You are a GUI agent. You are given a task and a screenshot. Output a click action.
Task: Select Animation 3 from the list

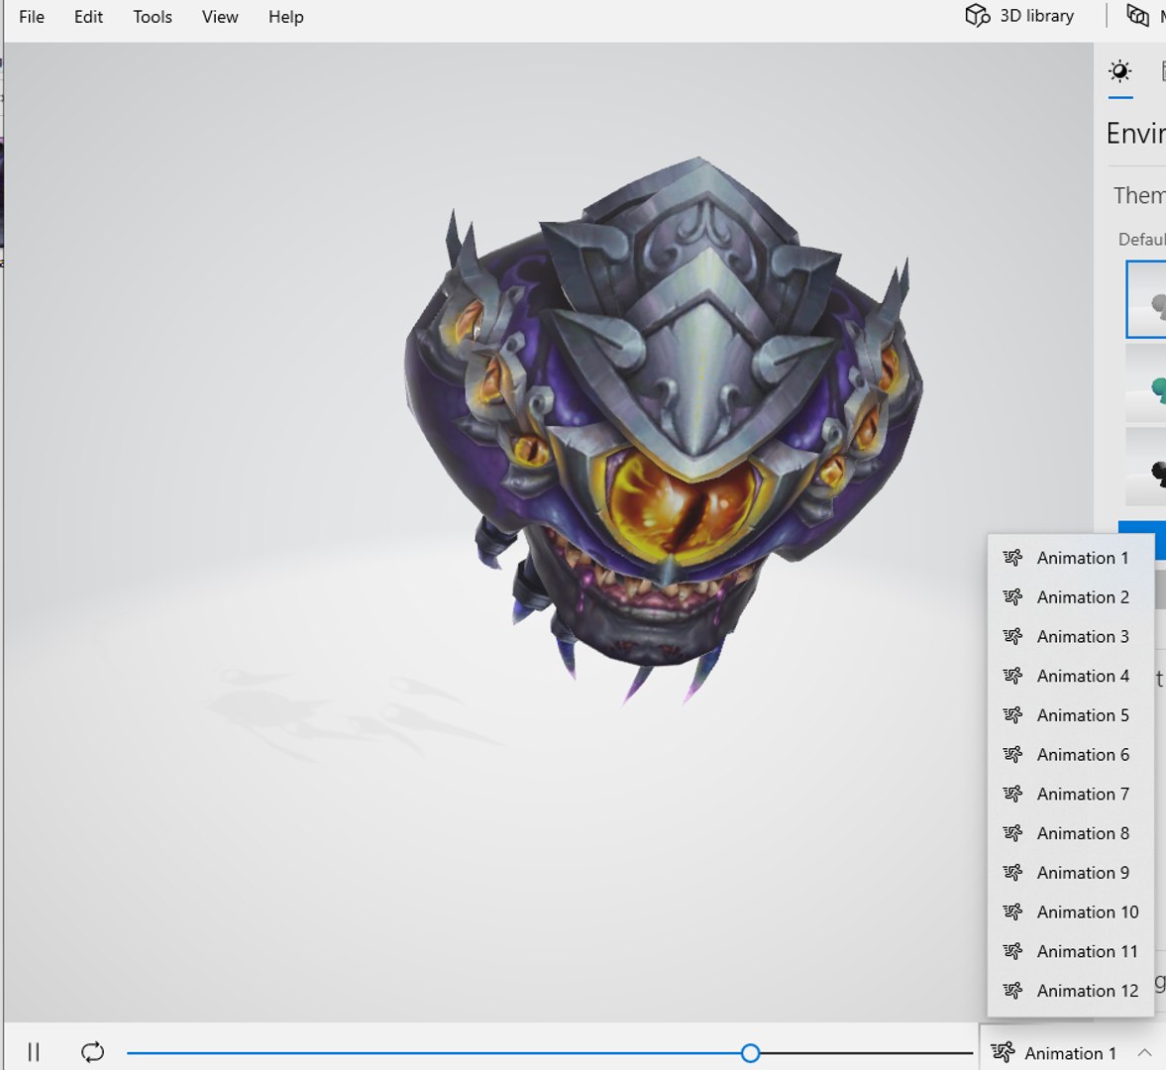(x=1070, y=636)
